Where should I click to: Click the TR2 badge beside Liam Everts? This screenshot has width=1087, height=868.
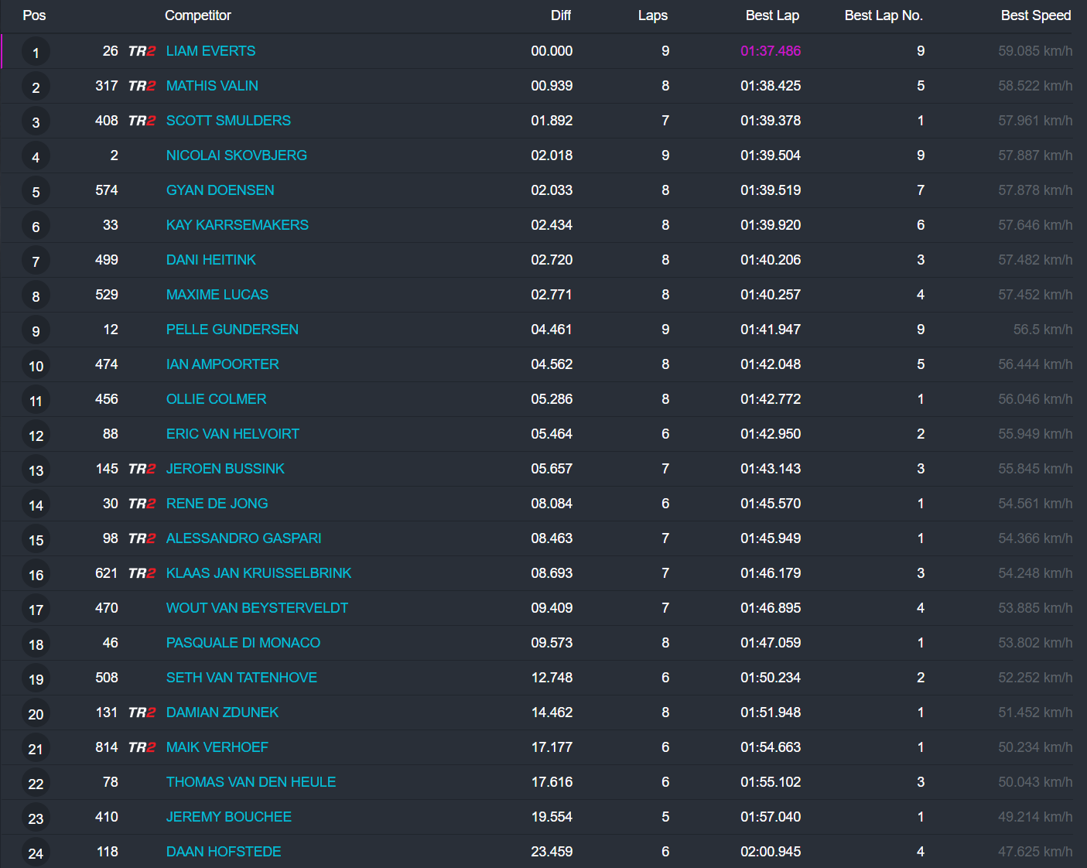[142, 51]
